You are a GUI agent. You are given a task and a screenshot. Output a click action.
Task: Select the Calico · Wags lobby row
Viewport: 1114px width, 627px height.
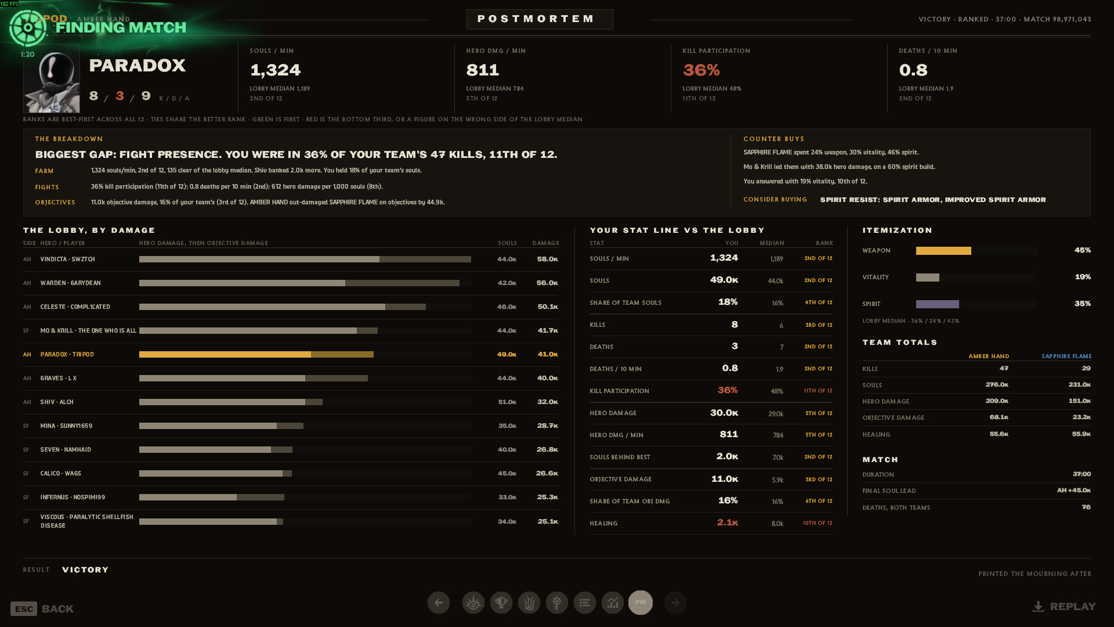point(291,474)
